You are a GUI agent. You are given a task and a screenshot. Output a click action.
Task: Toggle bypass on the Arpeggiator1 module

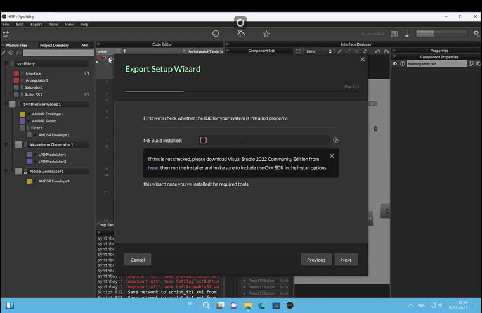(16, 80)
